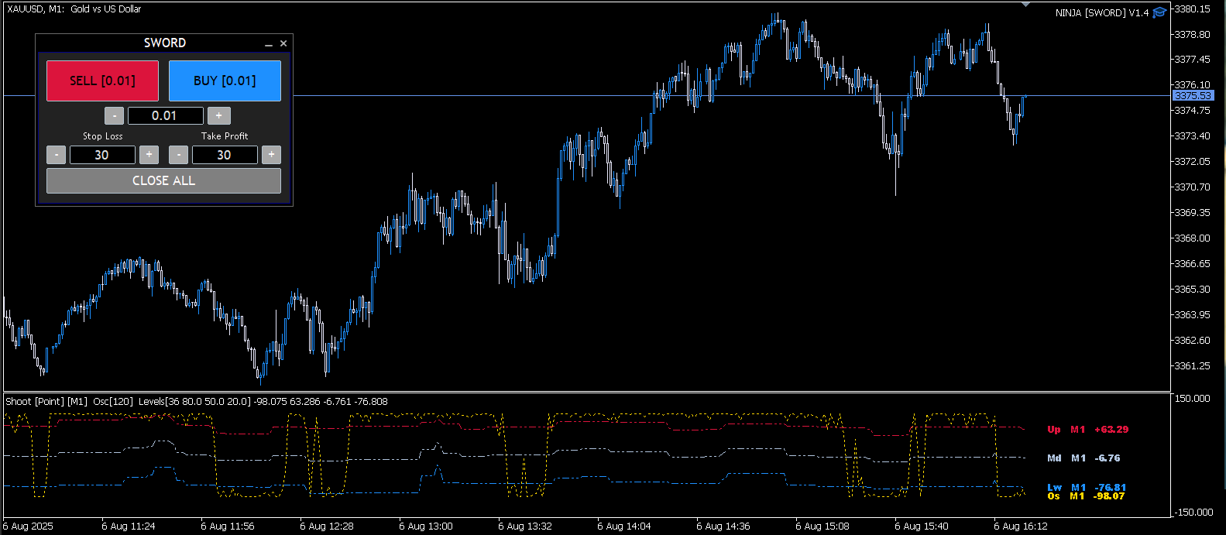Image resolution: width=1226 pixels, height=535 pixels.
Task: Click the Take Profit value field
Action: (x=225, y=155)
